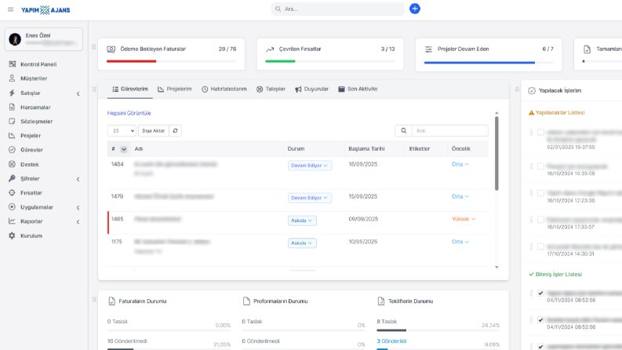Click the task table Ara search input
Image resolution: width=622 pixels, height=350 pixels.
click(x=450, y=130)
